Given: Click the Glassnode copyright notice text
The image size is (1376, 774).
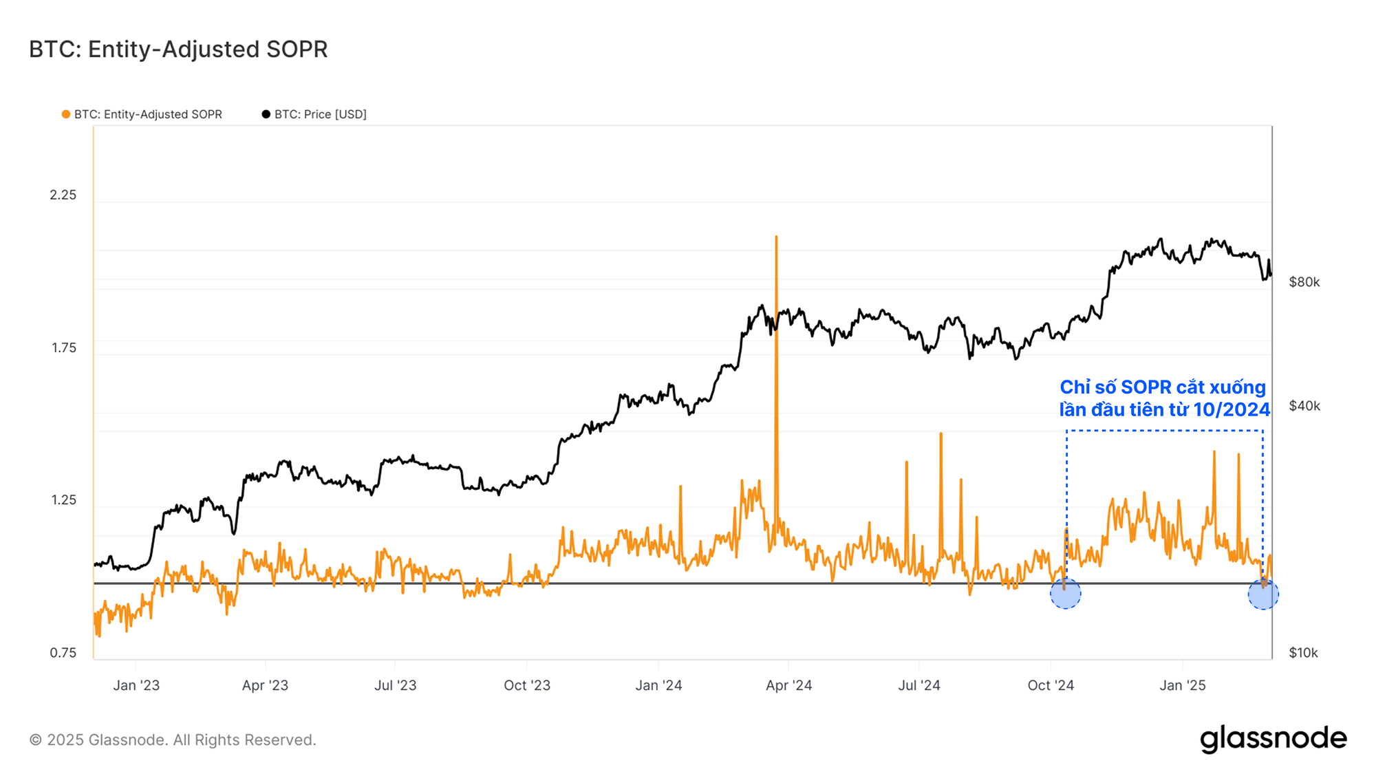Looking at the screenshot, I should pos(173,740).
